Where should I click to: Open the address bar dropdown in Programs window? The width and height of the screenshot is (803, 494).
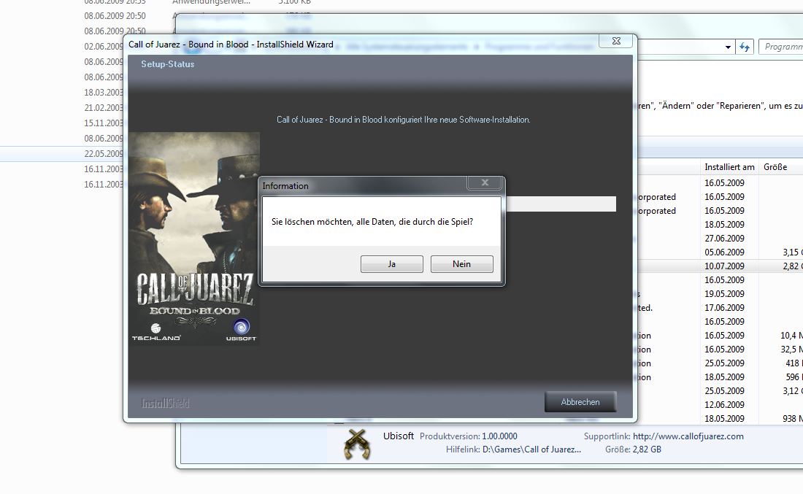coord(728,47)
